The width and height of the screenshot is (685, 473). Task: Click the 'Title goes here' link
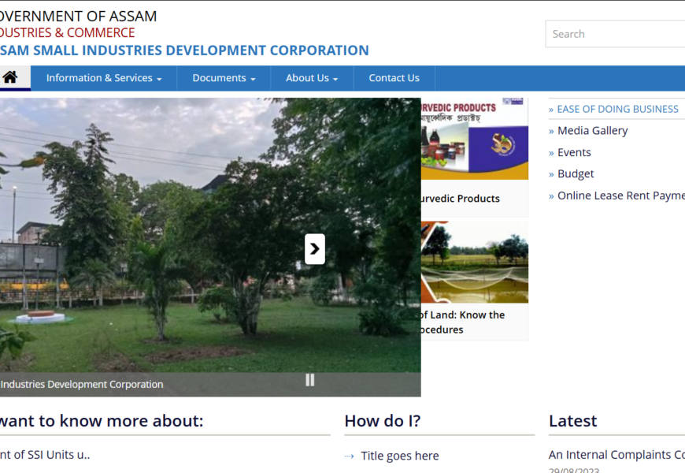click(x=399, y=456)
